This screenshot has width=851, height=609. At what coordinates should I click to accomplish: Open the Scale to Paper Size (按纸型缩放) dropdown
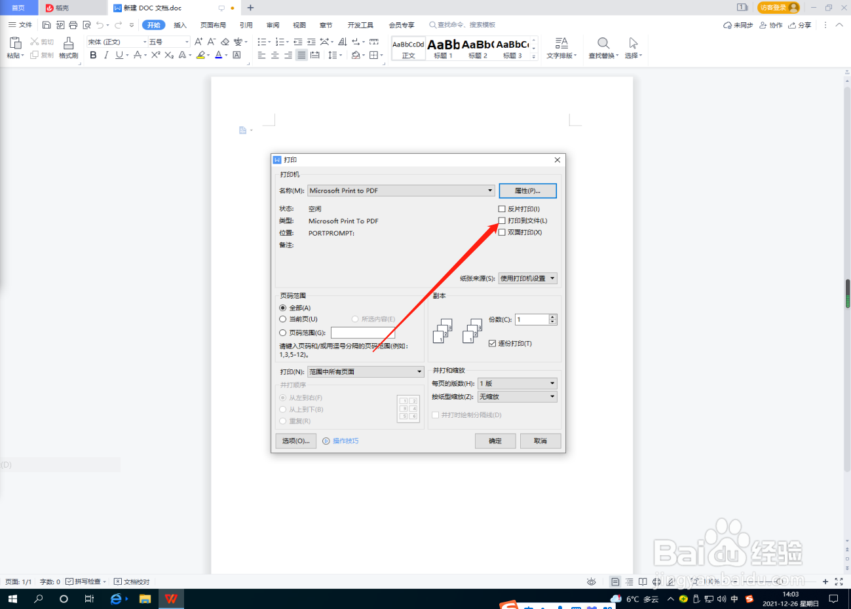517,396
